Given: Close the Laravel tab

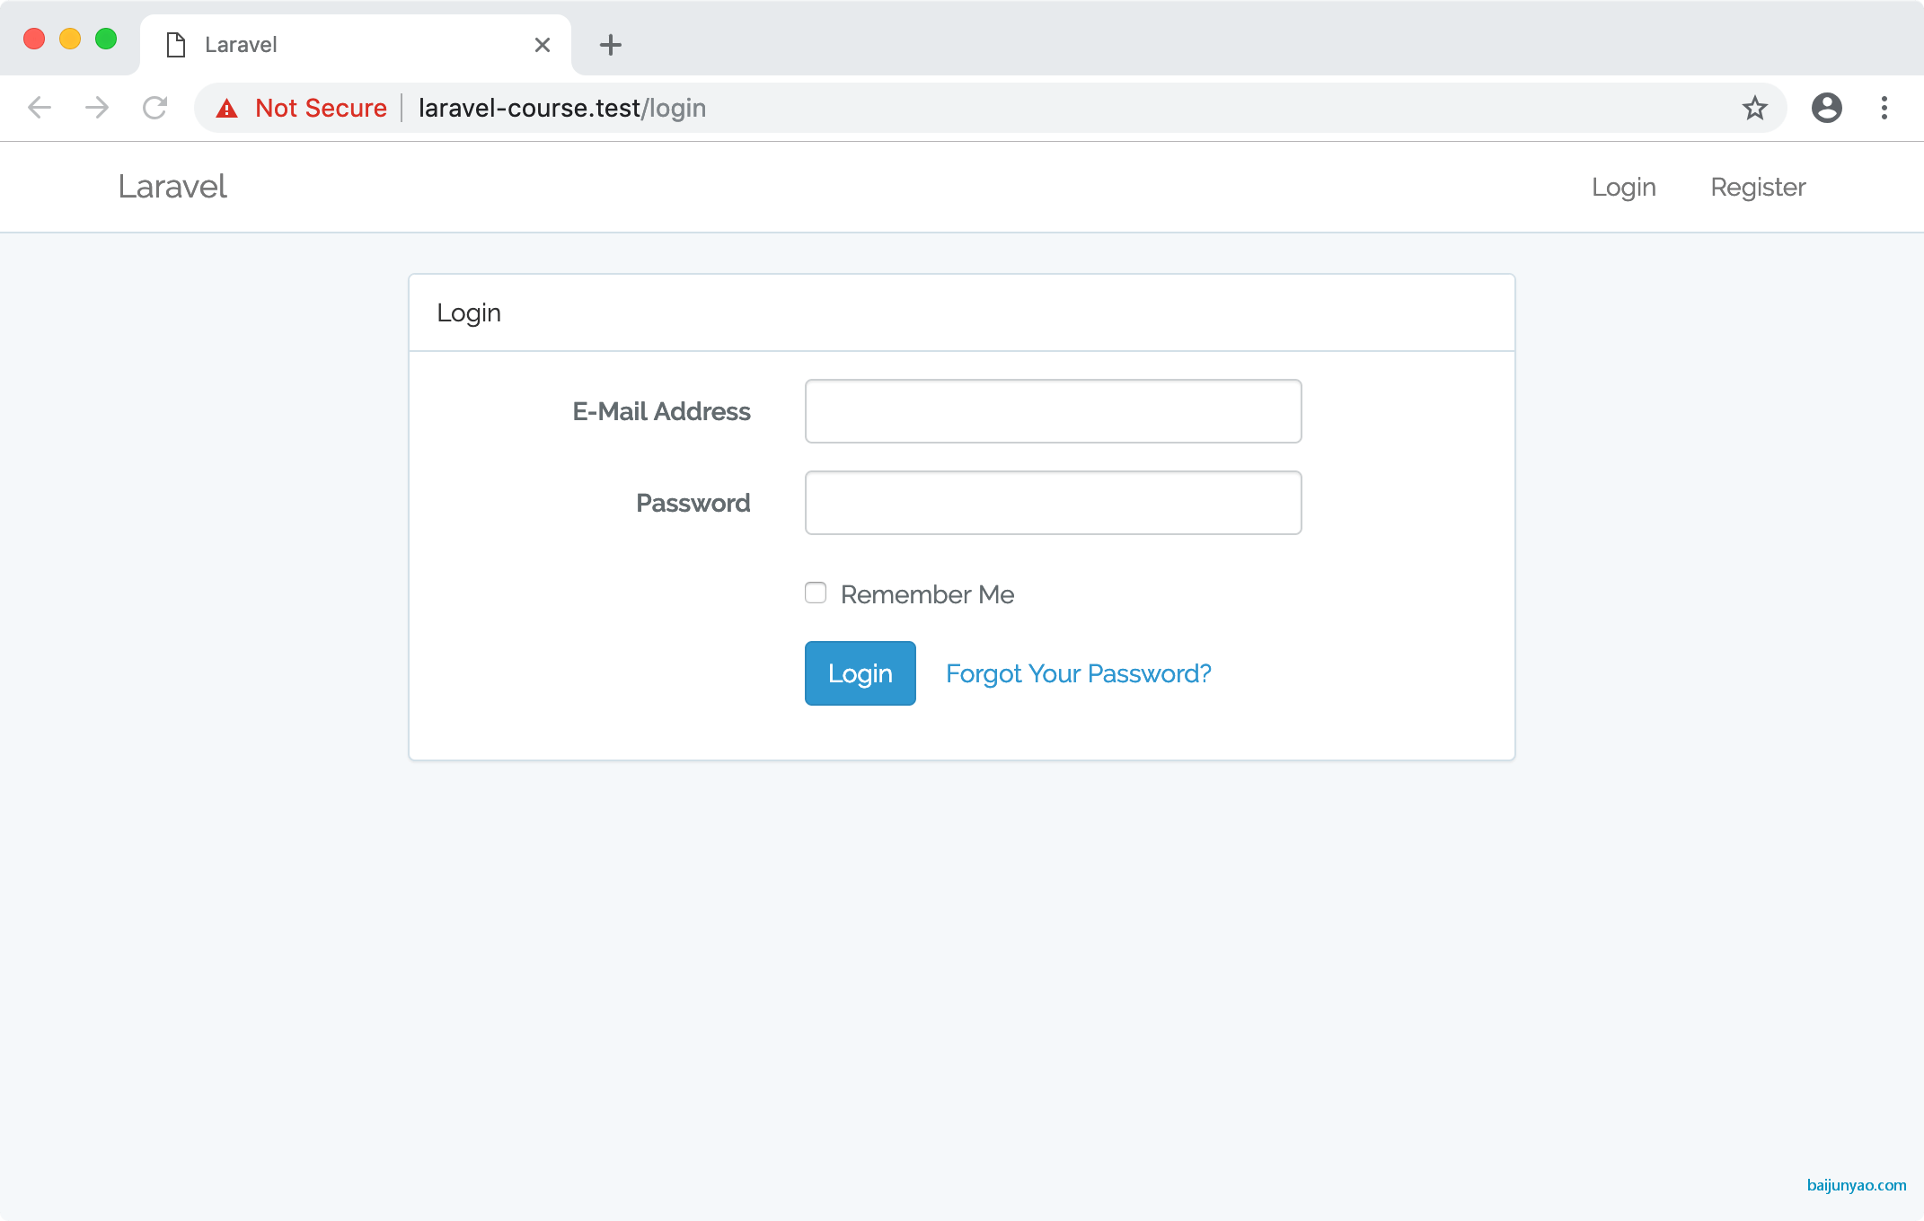Looking at the screenshot, I should [543, 45].
